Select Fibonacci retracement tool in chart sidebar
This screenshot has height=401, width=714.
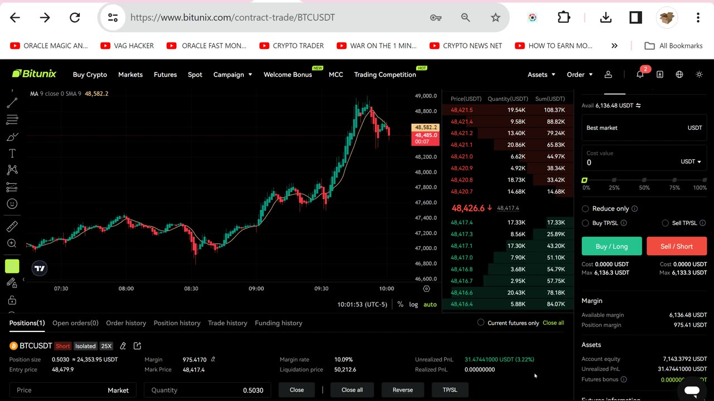[12, 119]
